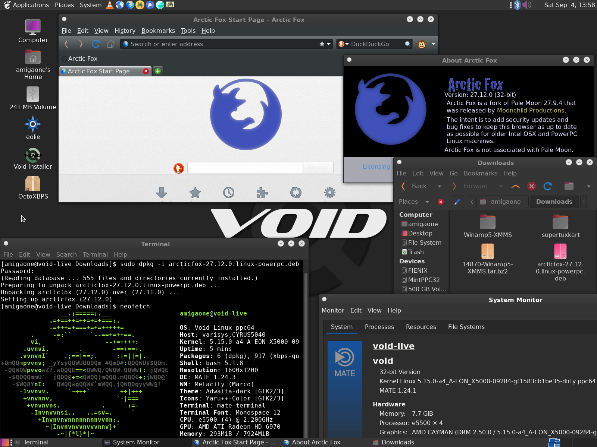Screen dimensions: 597x447
Task: Open Sync from start page icon
Action: tap(296, 193)
